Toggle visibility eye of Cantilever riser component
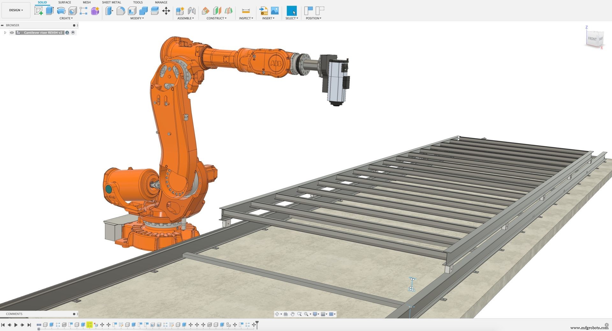The width and height of the screenshot is (612, 331). click(x=12, y=32)
